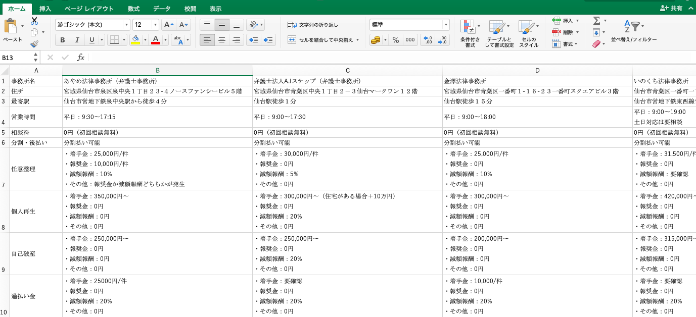Expand merge and center options arrow

point(357,40)
